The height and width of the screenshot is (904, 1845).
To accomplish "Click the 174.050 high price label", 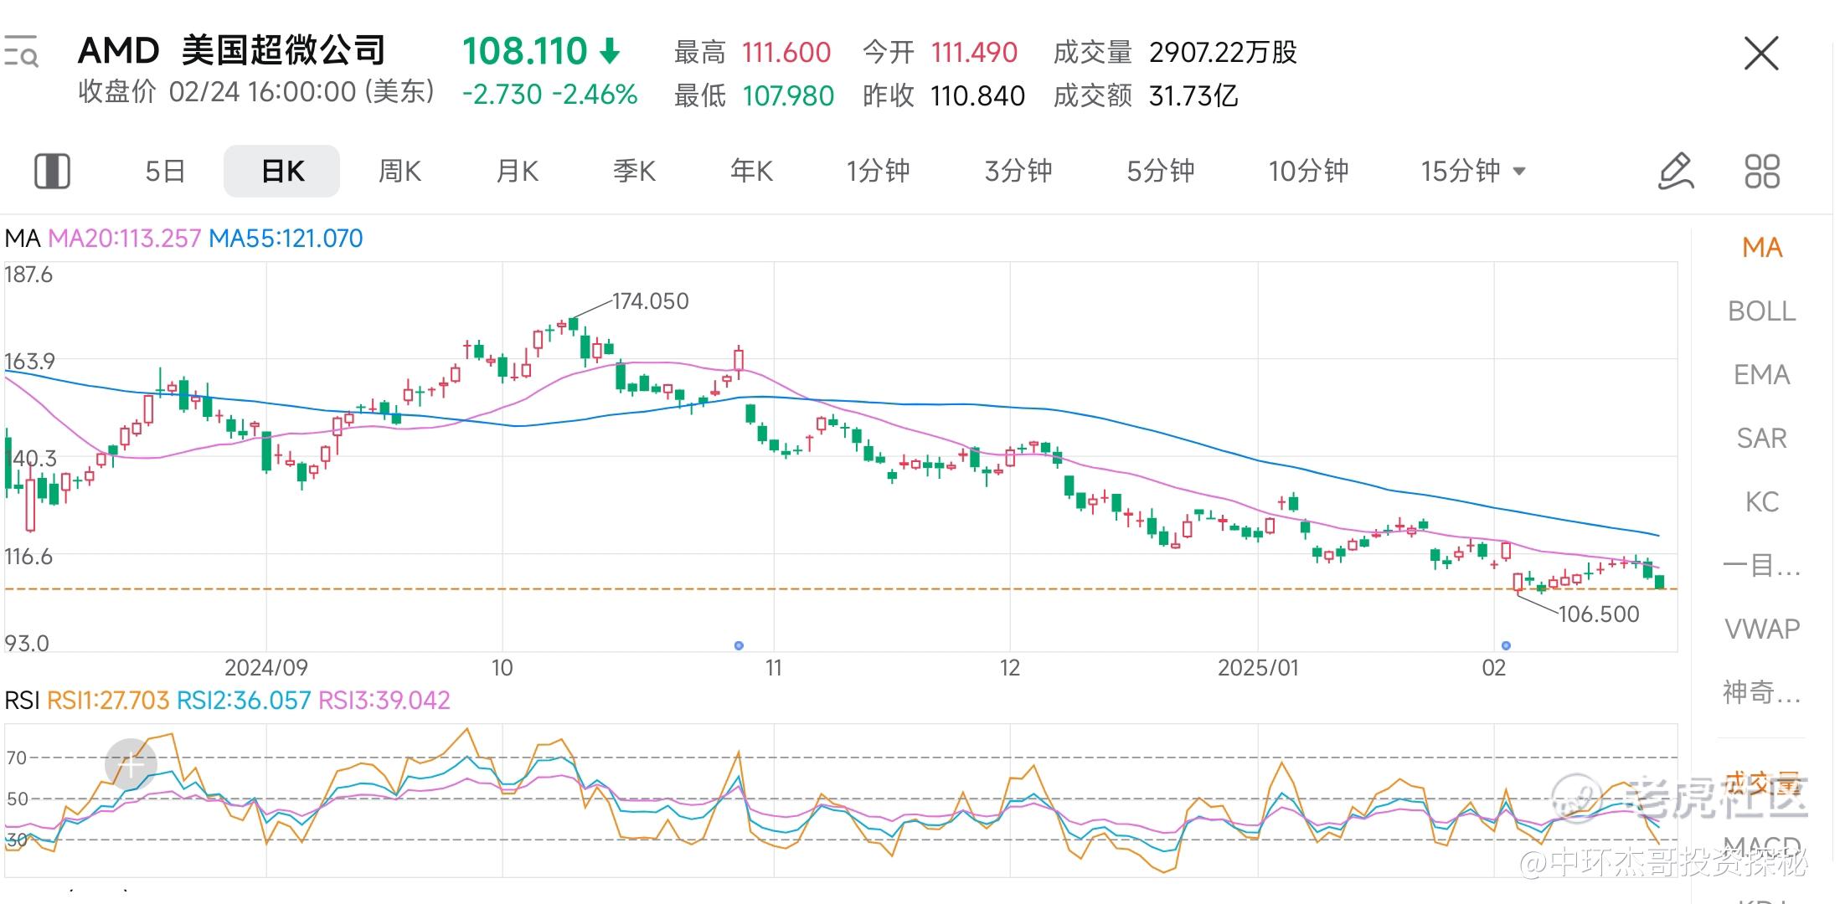I will point(651,301).
